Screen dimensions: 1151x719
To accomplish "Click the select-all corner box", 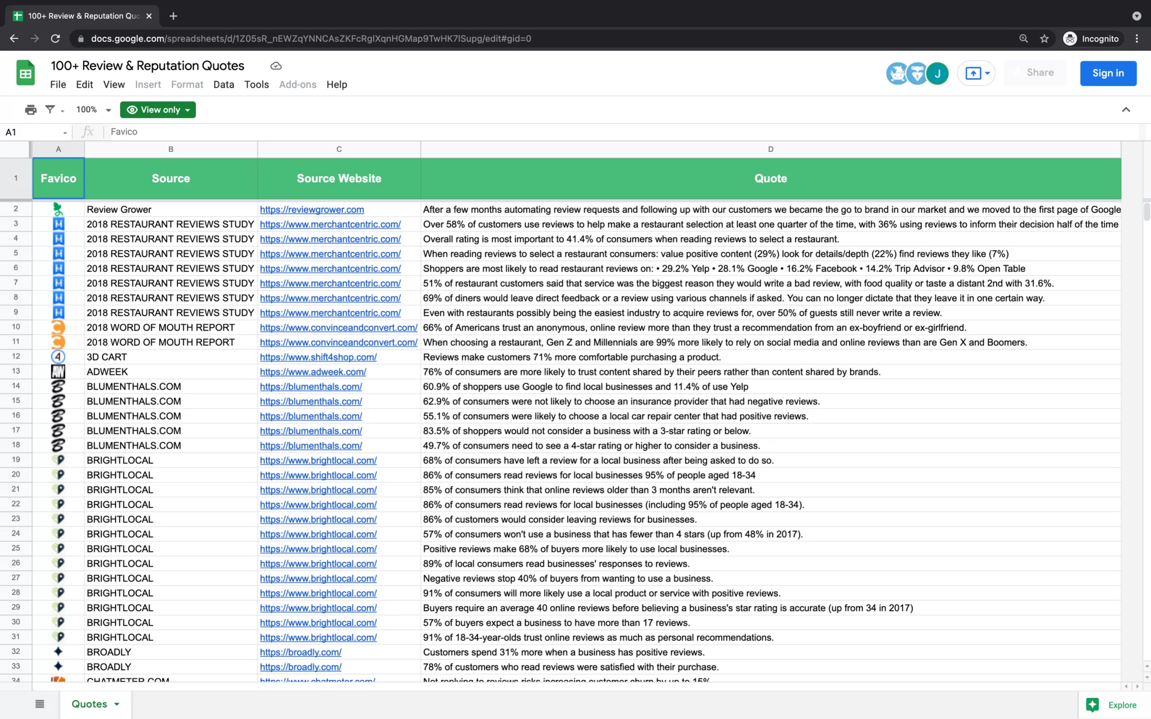I will pyautogui.click(x=16, y=149).
